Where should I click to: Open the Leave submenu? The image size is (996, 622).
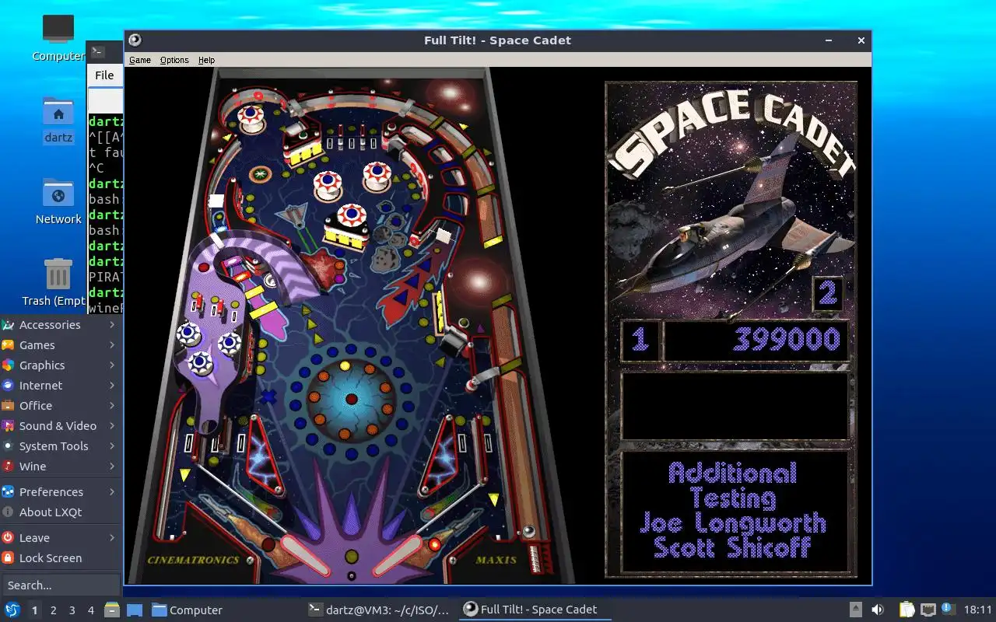pyautogui.click(x=61, y=538)
